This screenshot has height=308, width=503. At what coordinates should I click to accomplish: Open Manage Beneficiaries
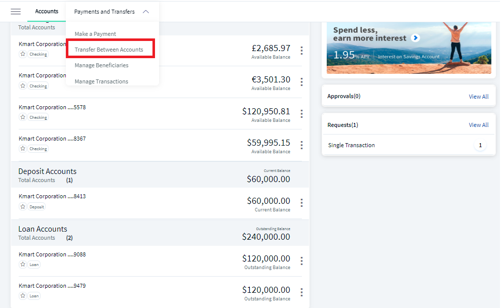point(101,65)
